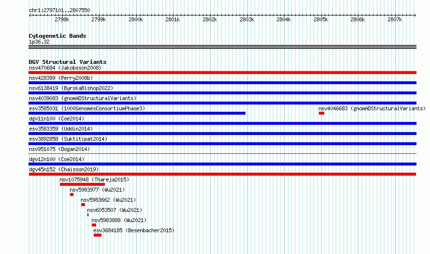Click the 2804k ruler position
Viewport: 430px width, 254px height.
[284, 19]
